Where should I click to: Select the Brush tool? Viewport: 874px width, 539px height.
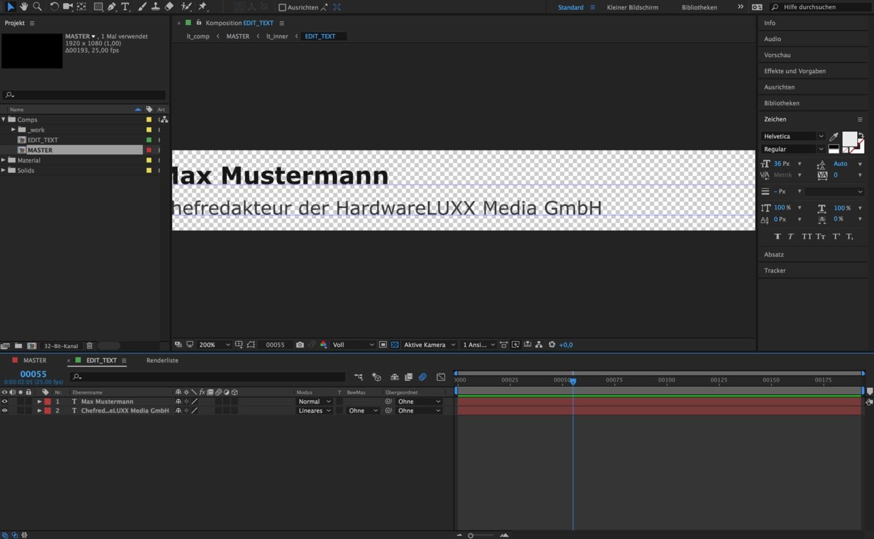click(142, 6)
